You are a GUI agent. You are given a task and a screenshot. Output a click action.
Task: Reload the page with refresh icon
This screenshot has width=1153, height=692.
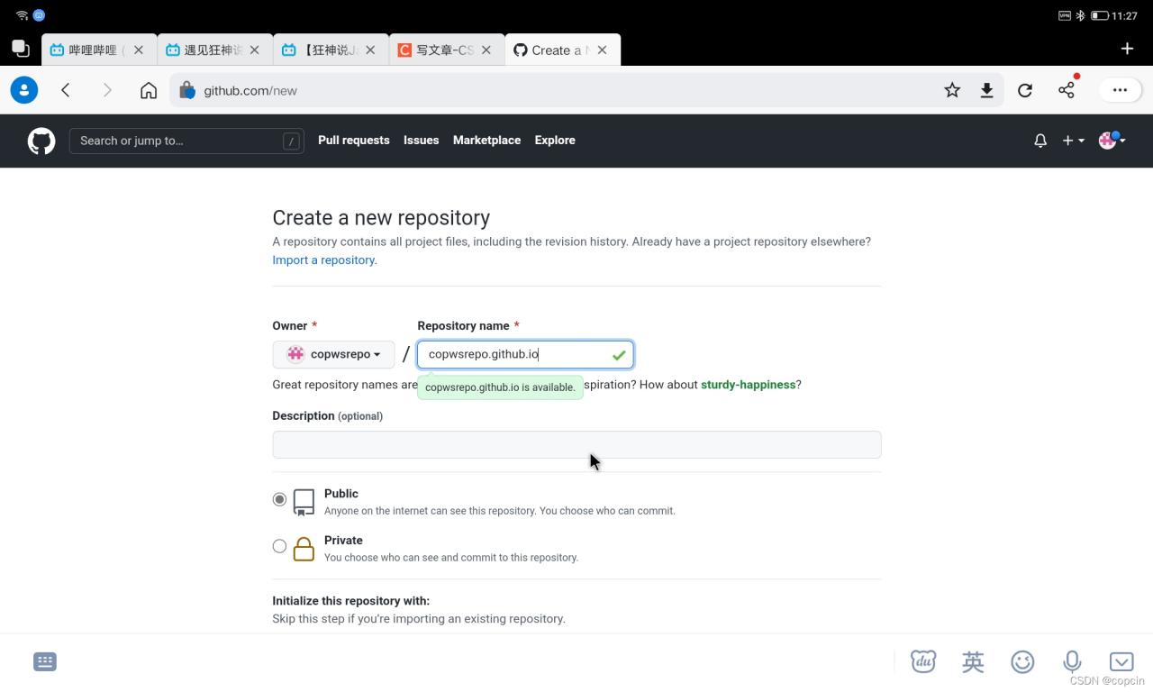pos(1025,90)
